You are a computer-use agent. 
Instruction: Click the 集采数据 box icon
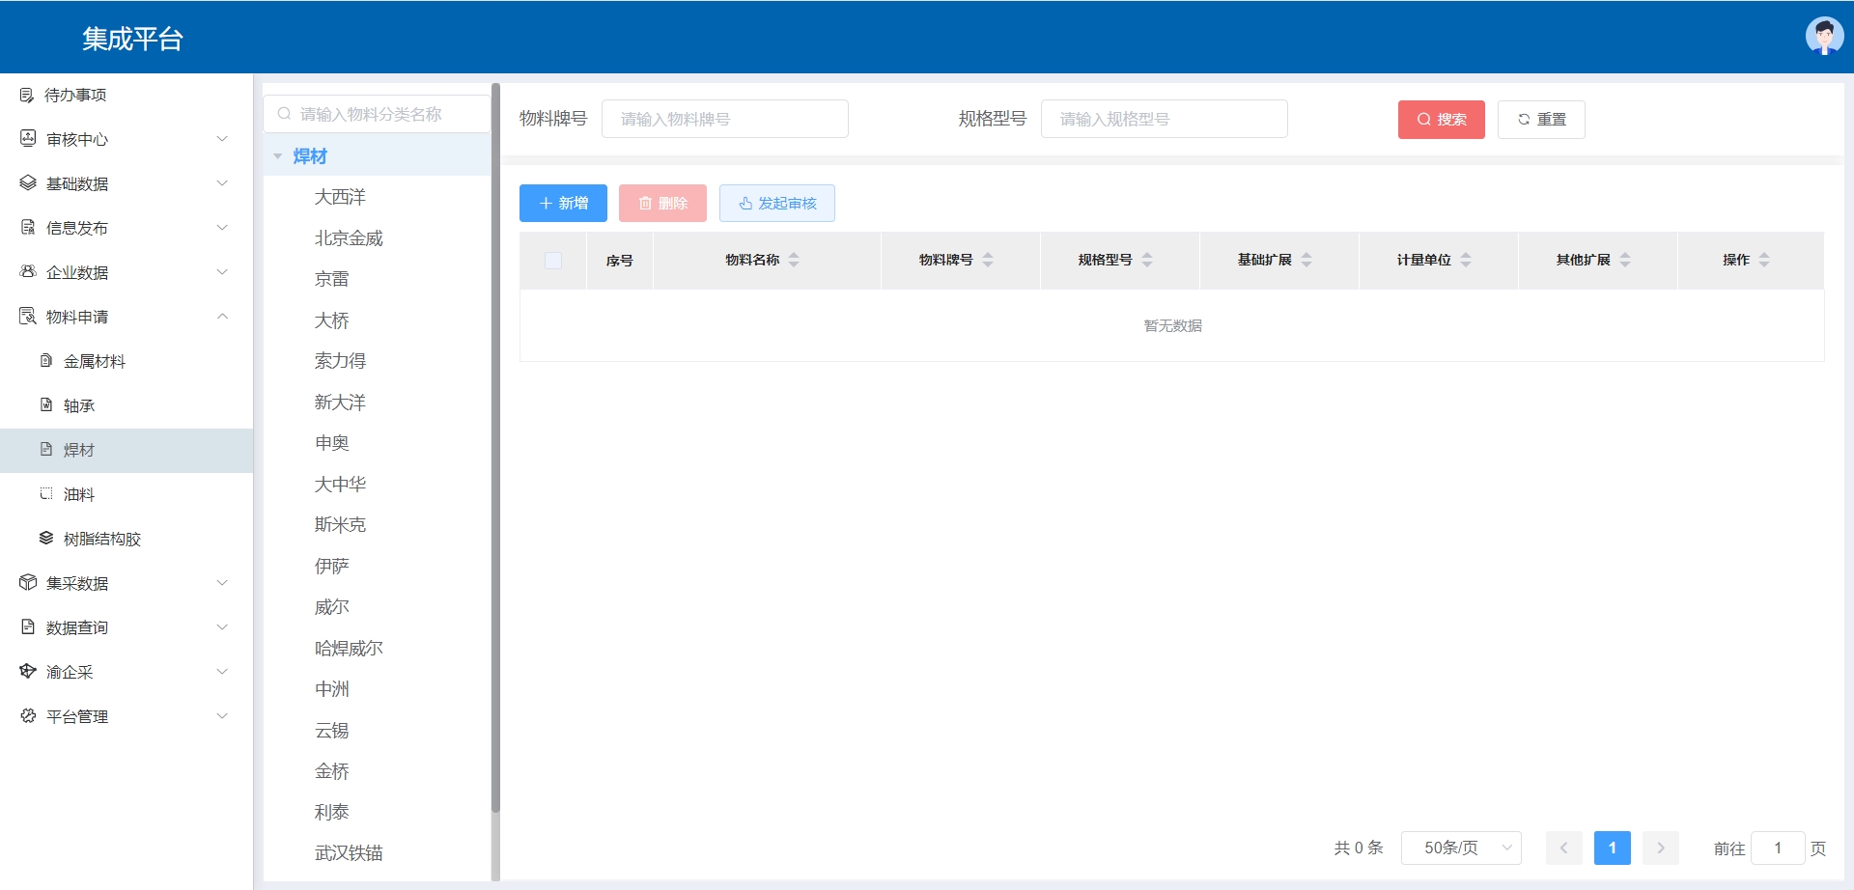pos(28,583)
